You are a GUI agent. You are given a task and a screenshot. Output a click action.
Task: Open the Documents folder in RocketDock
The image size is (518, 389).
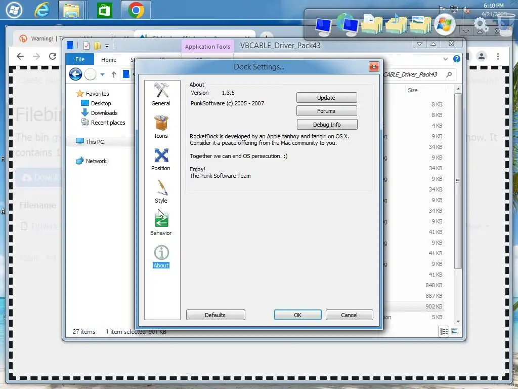(x=372, y=23)
